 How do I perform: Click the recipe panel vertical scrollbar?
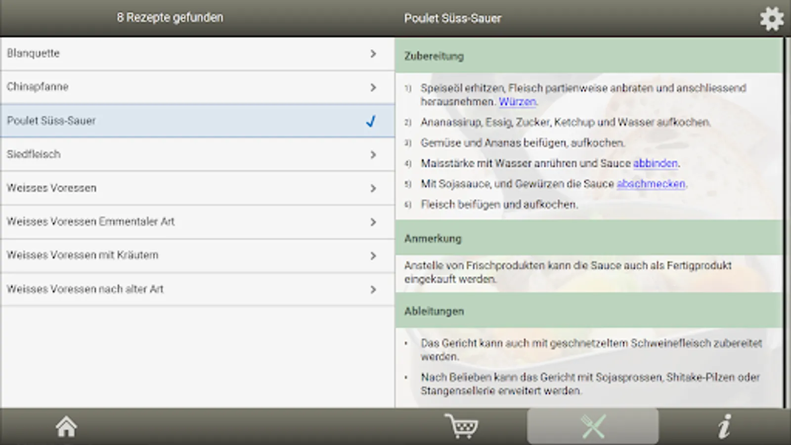pos(785,222)
